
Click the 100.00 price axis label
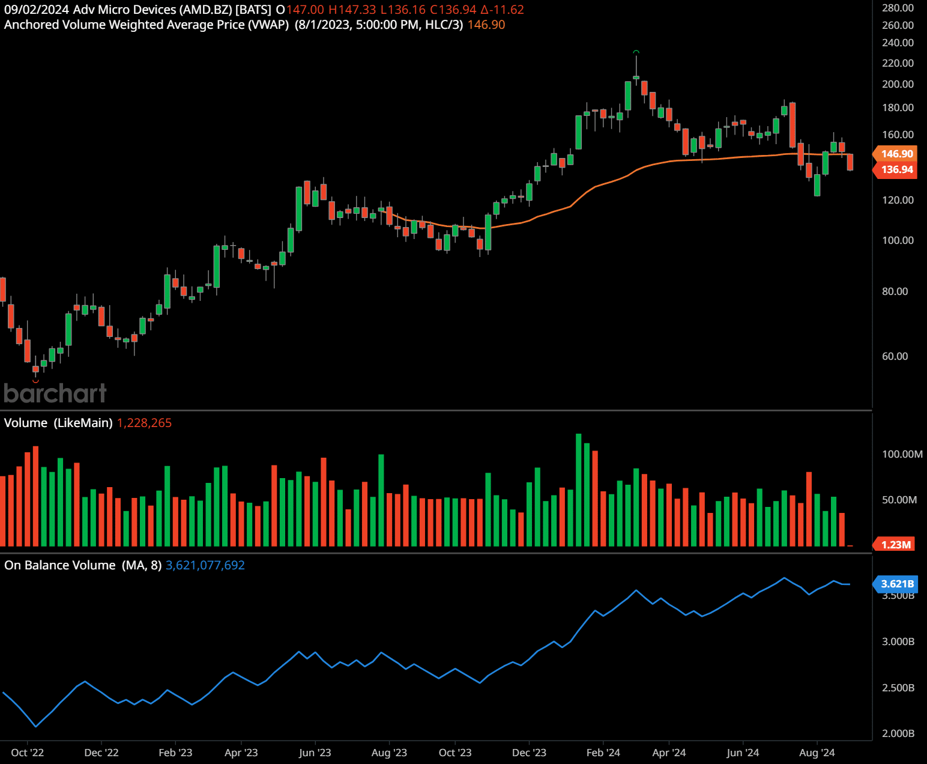pos(898,240)
